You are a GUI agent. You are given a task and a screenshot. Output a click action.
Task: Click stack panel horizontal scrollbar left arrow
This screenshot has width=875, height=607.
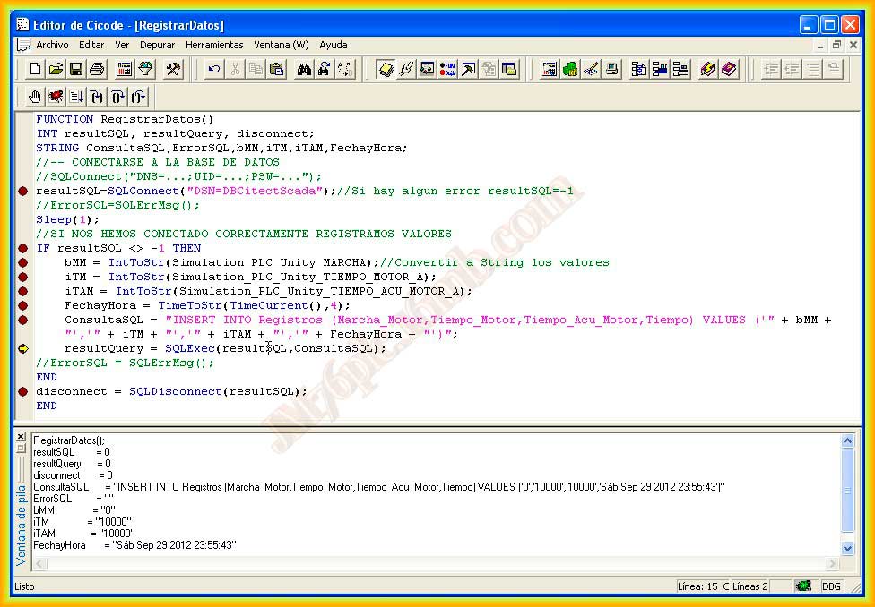(39, 563)
